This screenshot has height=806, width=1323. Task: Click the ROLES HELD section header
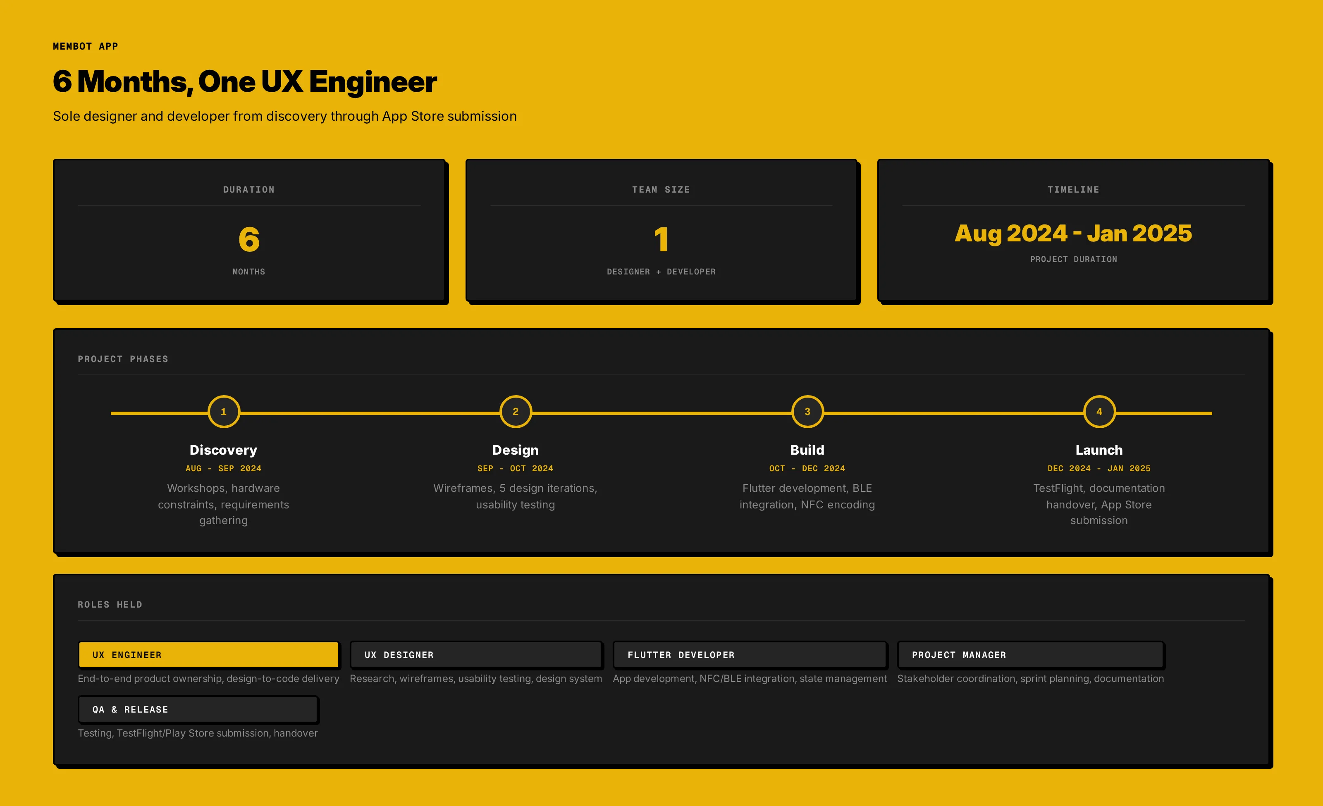point(110,605)
